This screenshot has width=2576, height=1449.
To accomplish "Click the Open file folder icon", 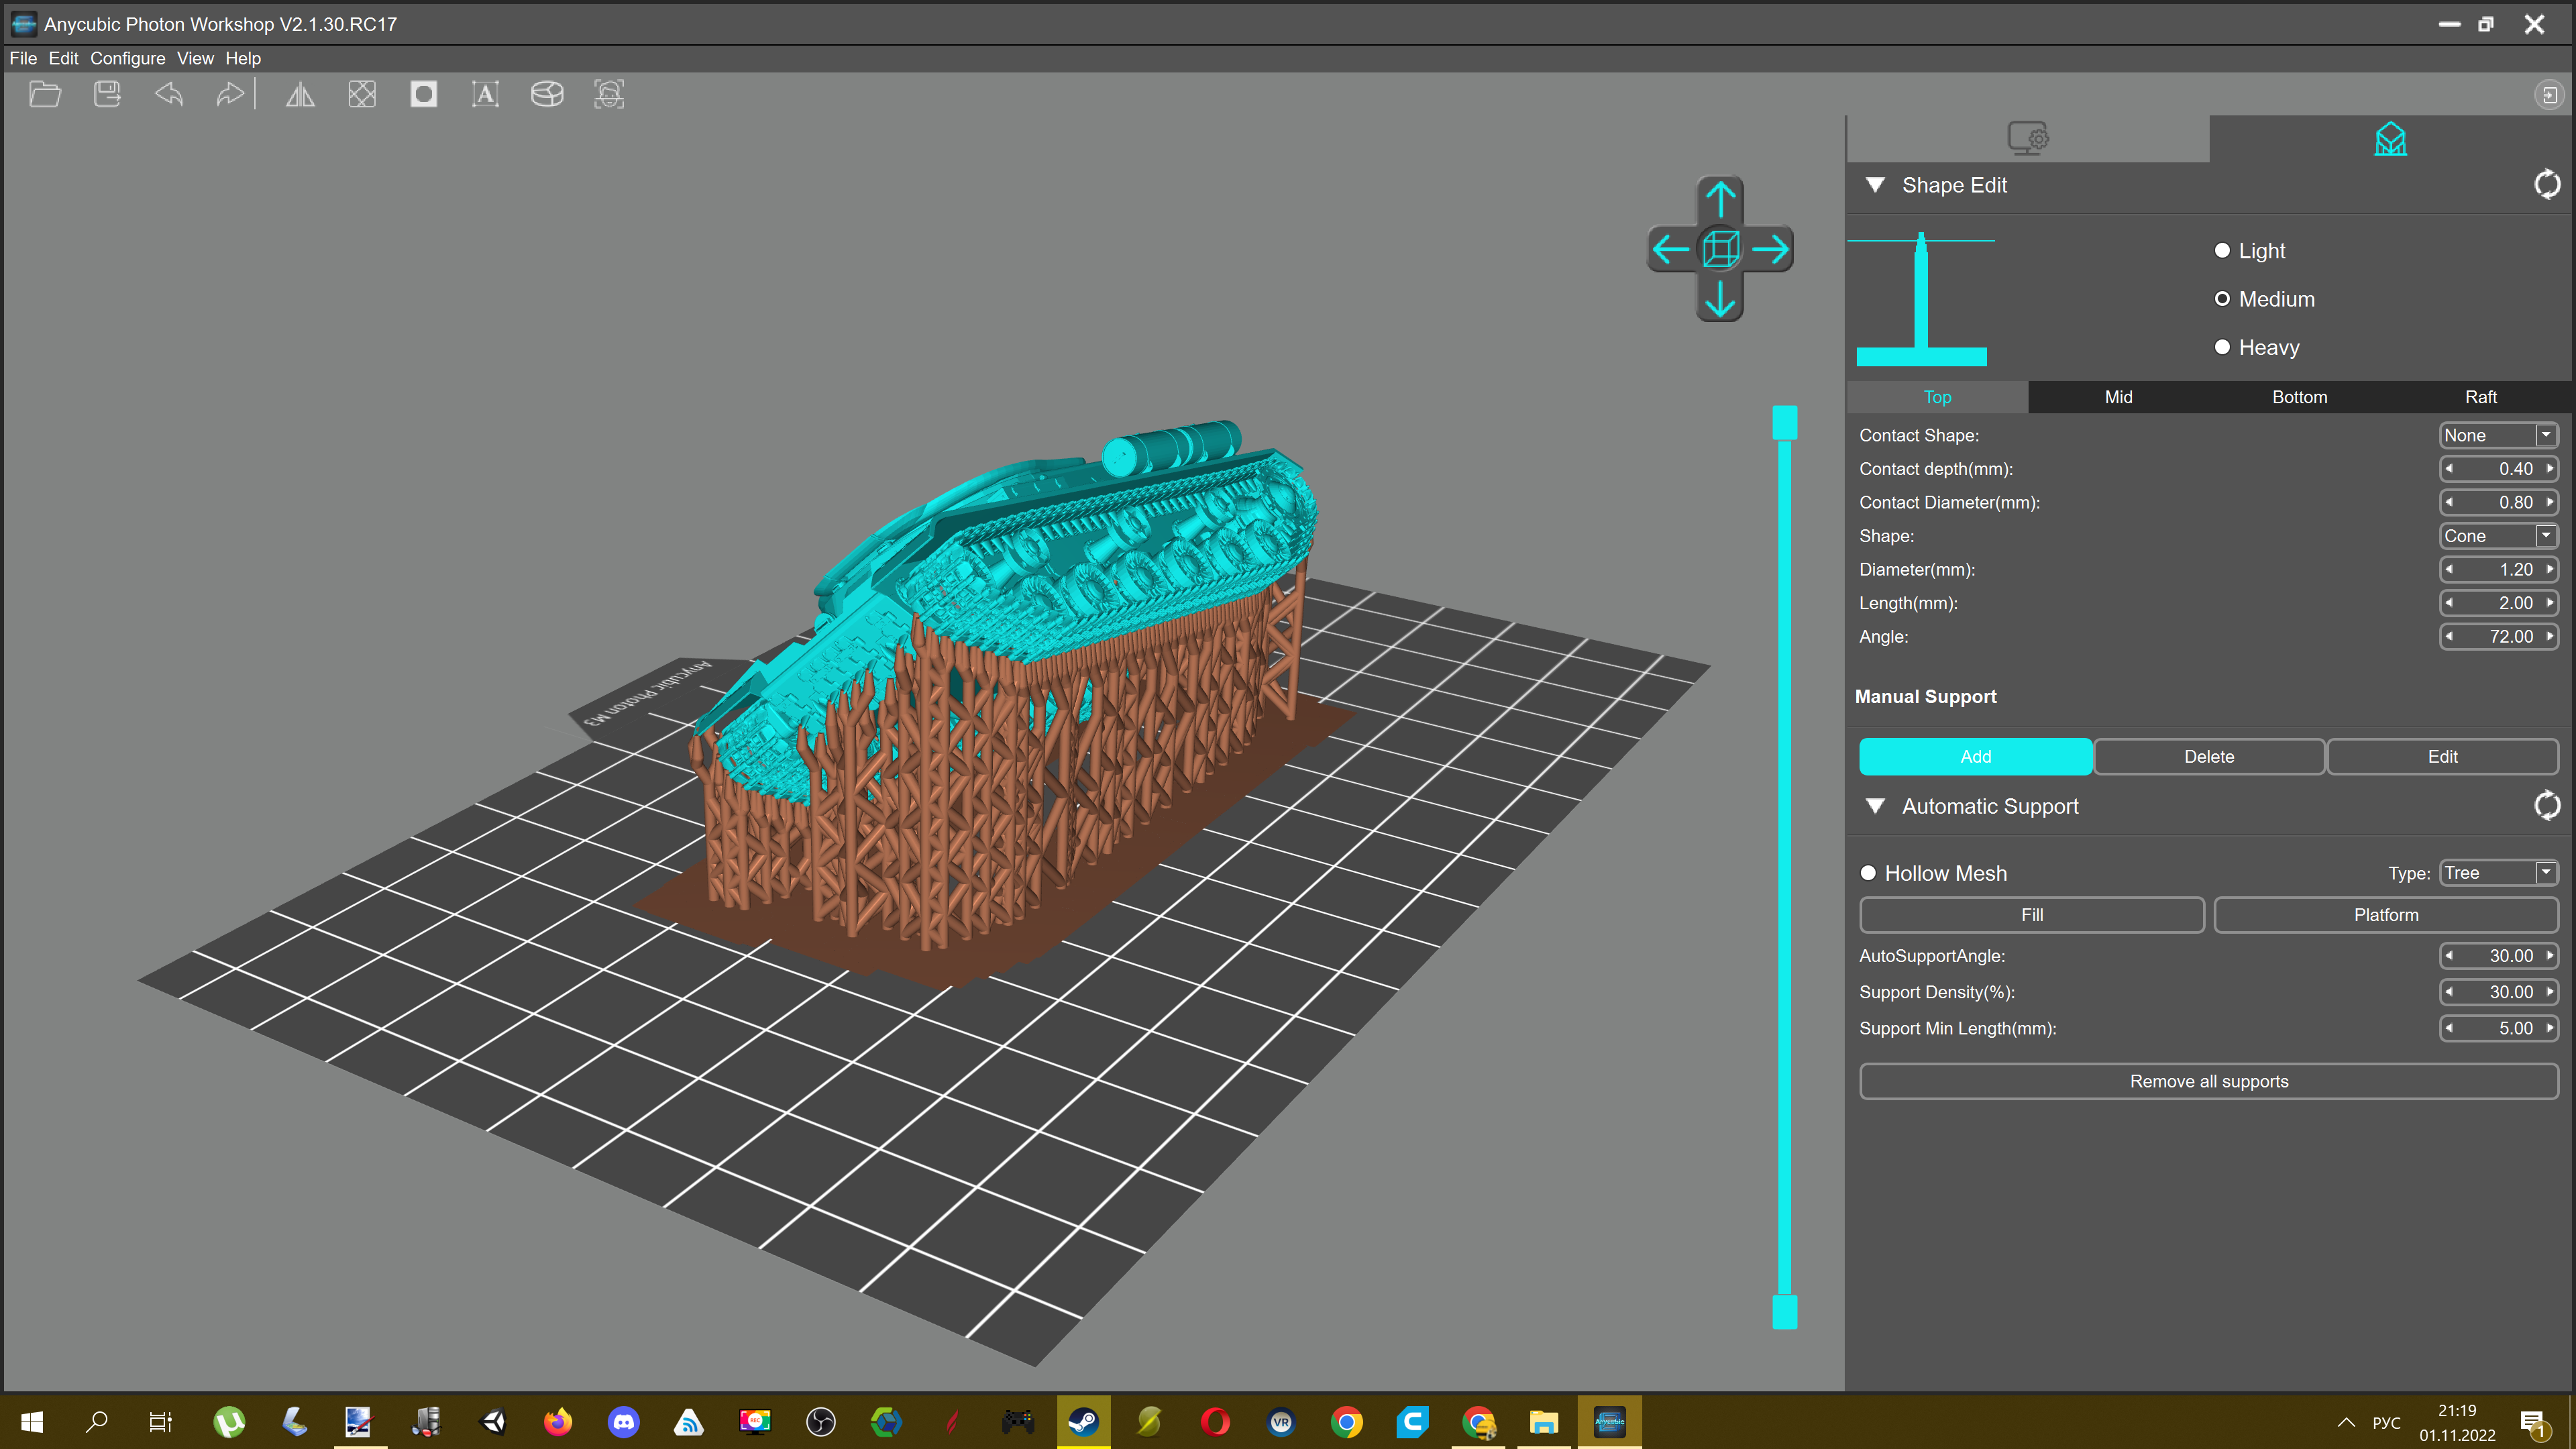I will [x=45, y=94].
